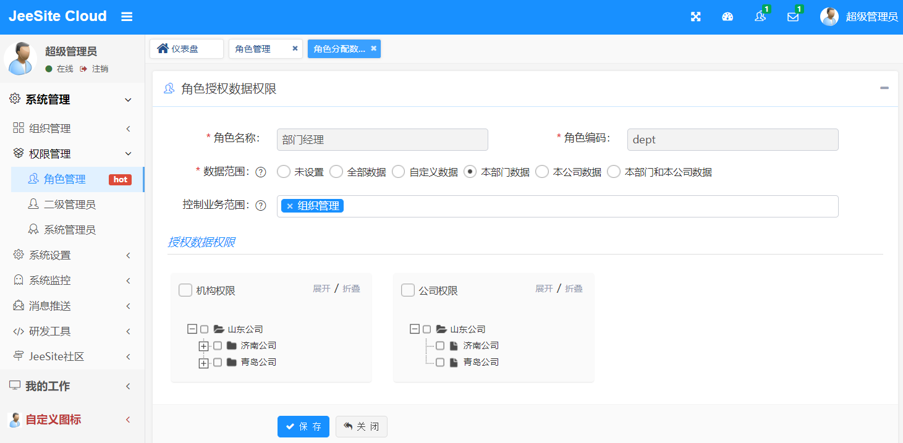
Task: Click the 系统管理员 badge icon
Action: point(33,229)
